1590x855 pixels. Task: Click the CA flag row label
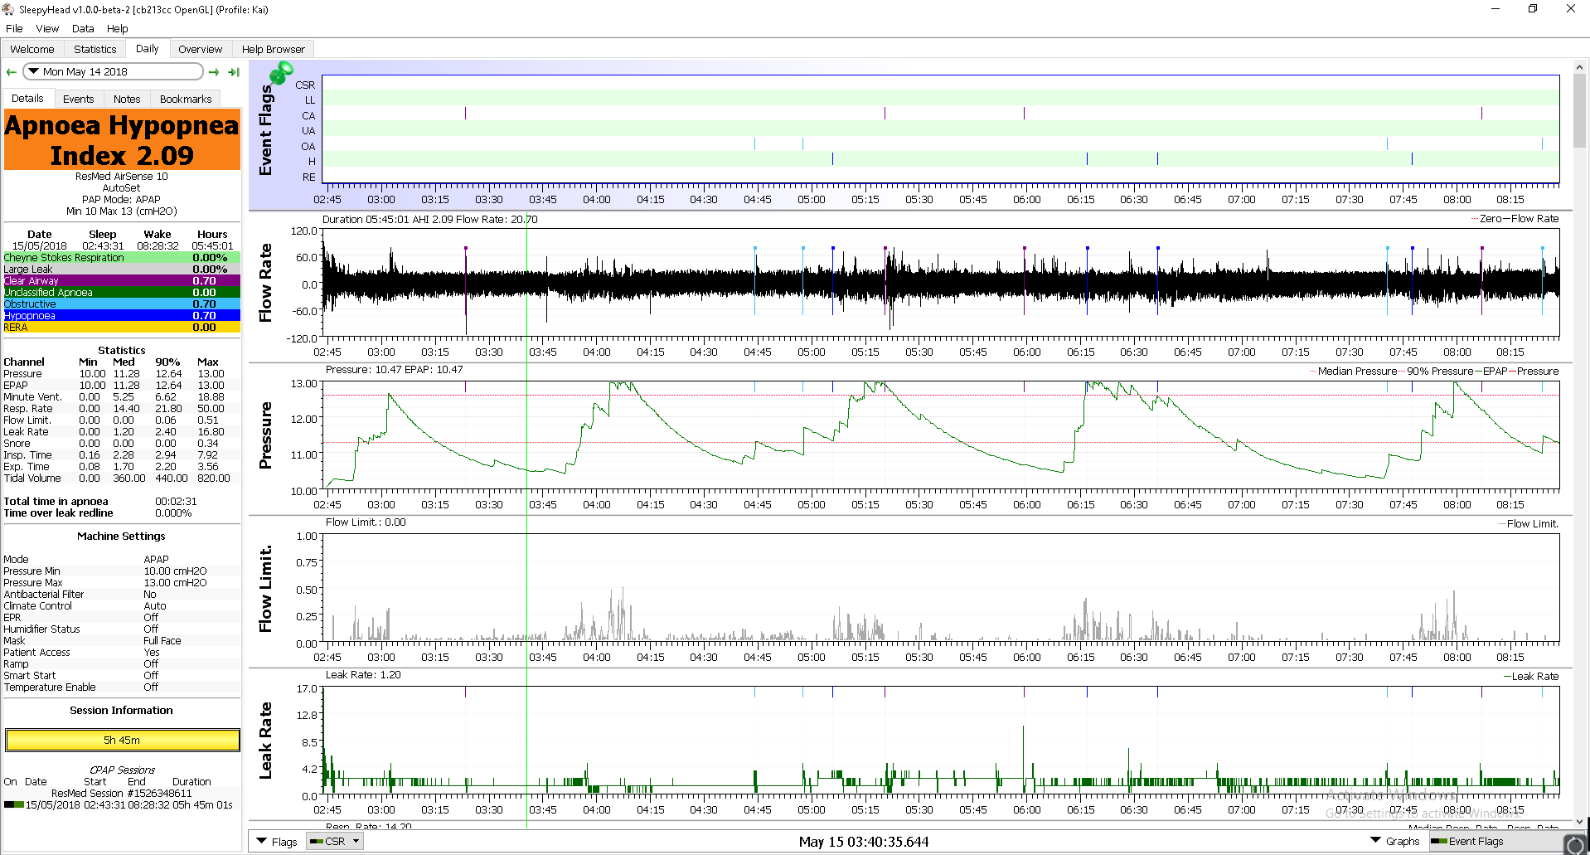(x=308, y=115)
